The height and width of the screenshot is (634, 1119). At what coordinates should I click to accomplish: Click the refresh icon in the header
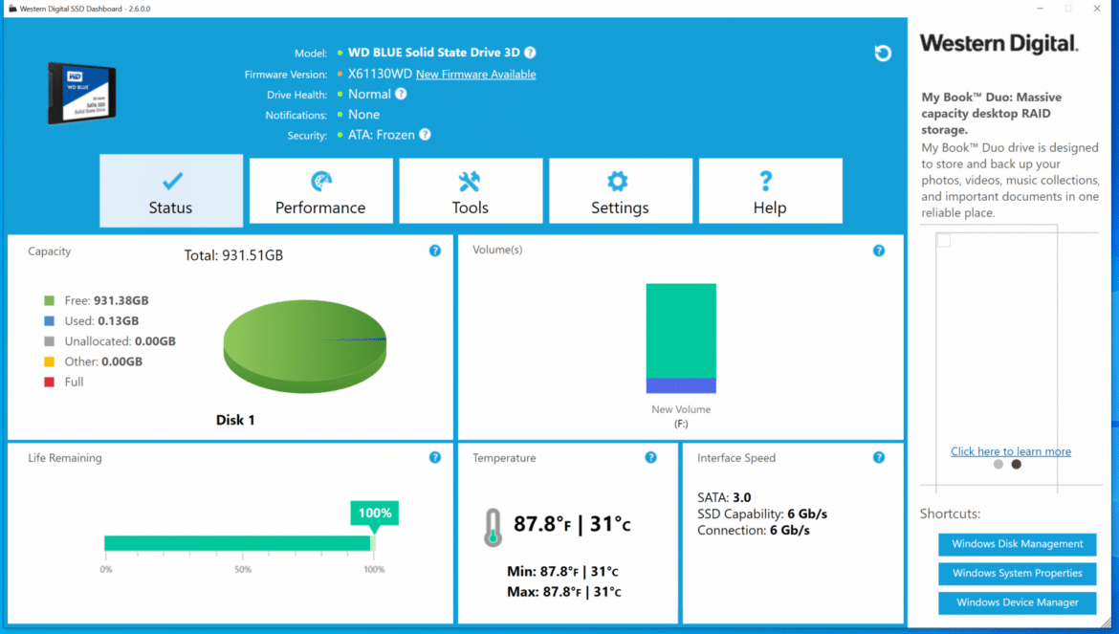tap(883, 53)
